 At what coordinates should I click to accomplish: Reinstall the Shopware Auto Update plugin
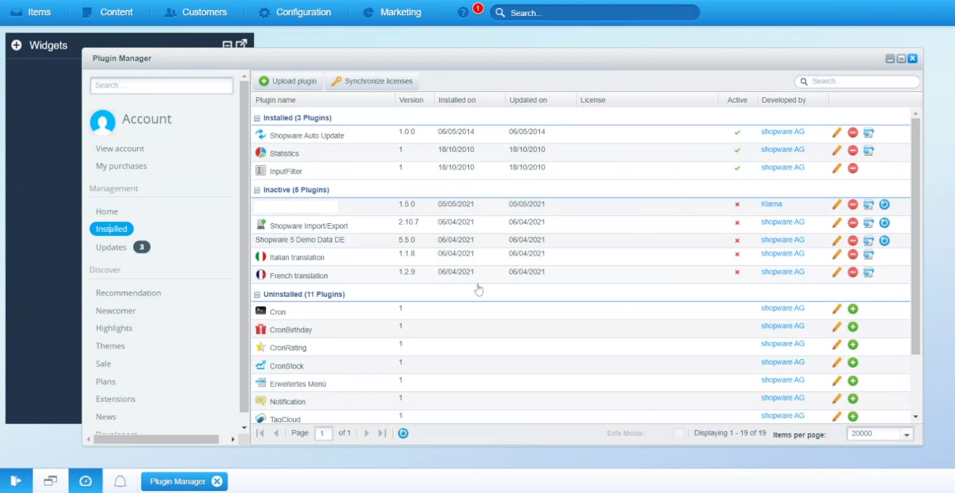[869, 133]
